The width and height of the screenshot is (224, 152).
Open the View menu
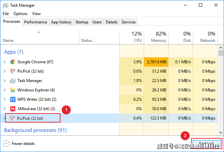(36, 14)
